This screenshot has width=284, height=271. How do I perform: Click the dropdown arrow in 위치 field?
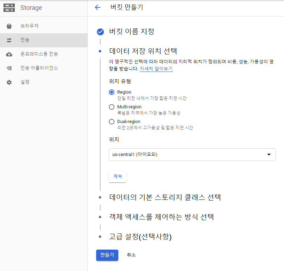pyautogui.click(x=269, y=155)
